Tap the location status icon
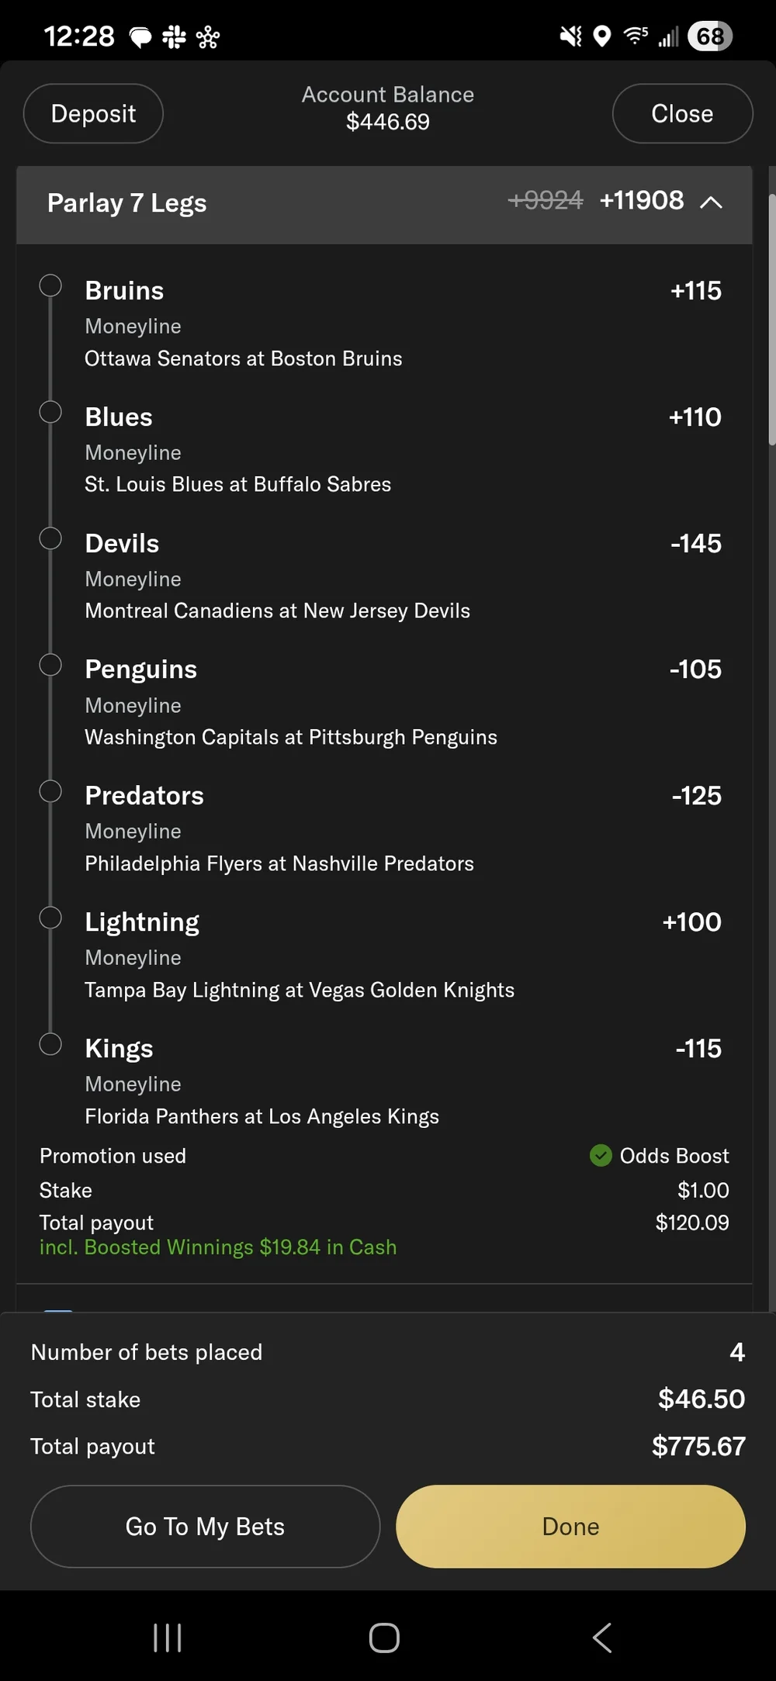776x1681 pixels. click(602, 36)
